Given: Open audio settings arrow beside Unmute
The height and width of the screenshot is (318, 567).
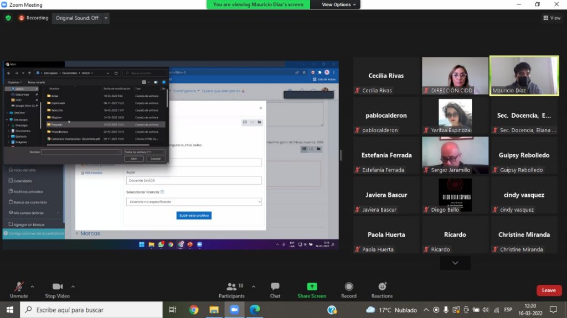Looking at the screenshot, I should pyautogui.click(x=32, y=286).
